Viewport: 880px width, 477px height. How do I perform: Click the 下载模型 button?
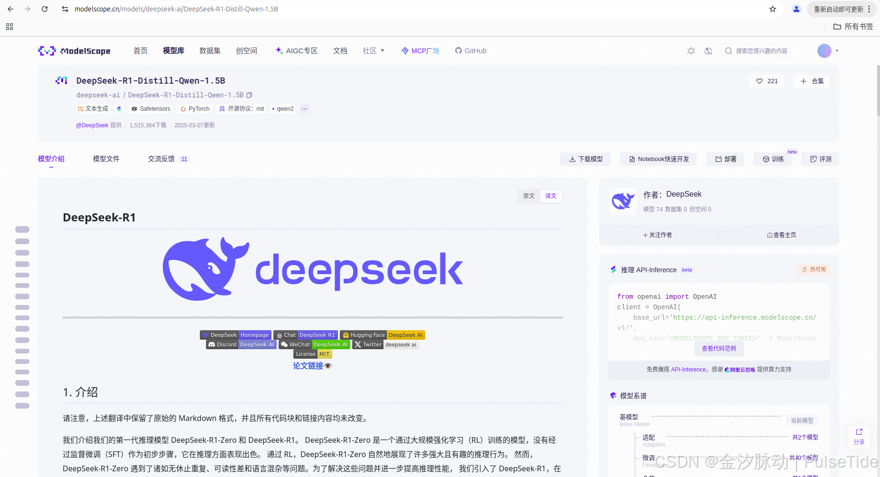click(x=585, y=159)
